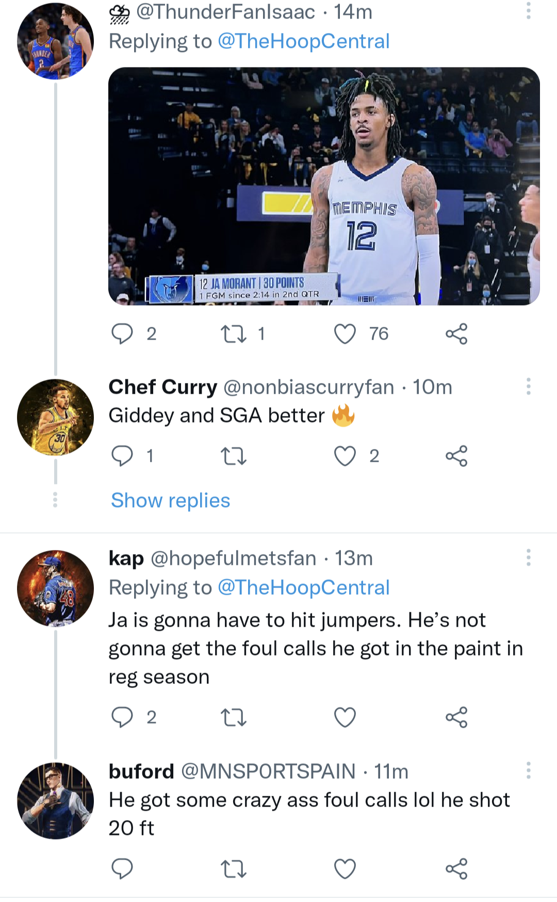Open @TheHoopCentral link in ThunderFanIsaac's reply

[303, 41]
